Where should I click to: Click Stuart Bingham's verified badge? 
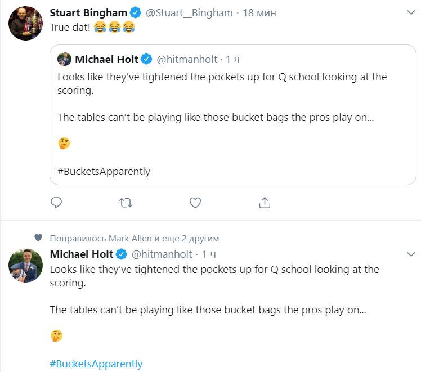point(136,12)
